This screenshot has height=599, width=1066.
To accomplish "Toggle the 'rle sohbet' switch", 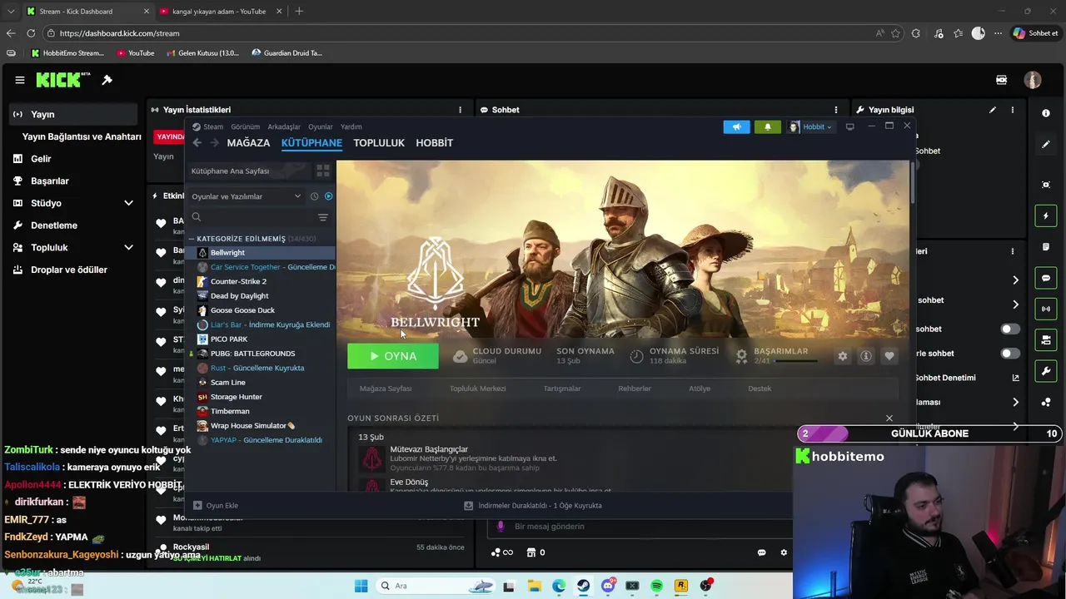I will pos(1009,354).
